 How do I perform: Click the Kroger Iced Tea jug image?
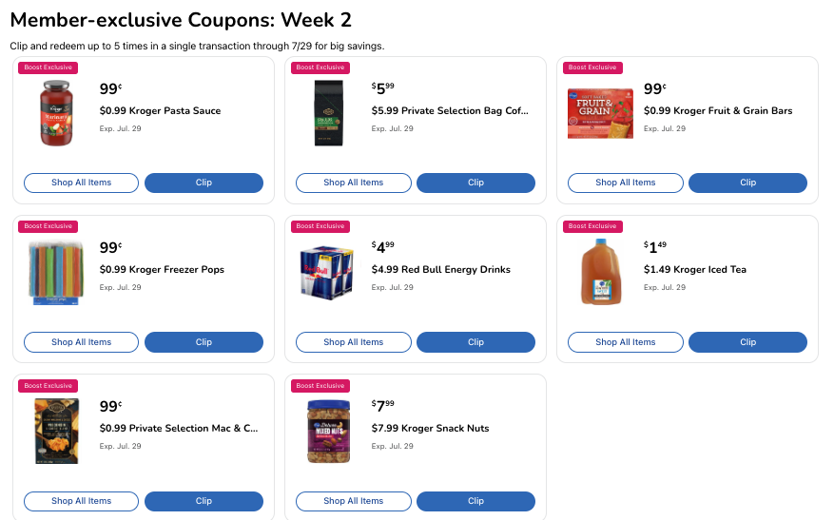click(600, 272)
